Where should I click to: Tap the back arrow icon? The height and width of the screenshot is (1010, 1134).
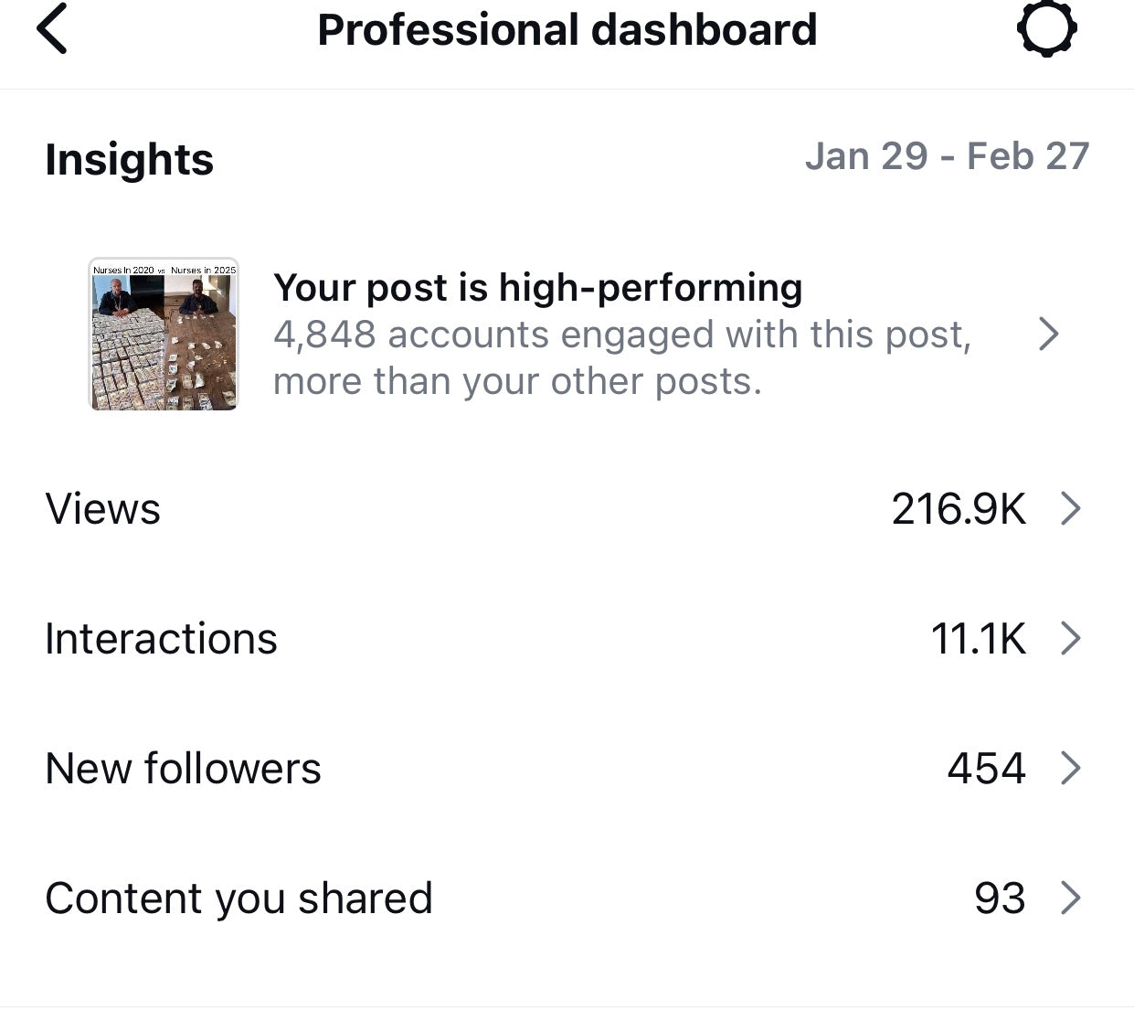(52, 29)
